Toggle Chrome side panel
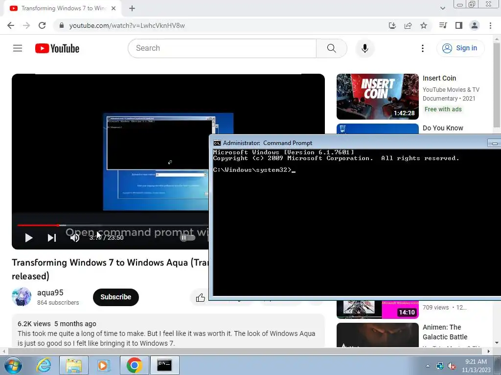The image size is (501, 375). click(x=459, y=25)
